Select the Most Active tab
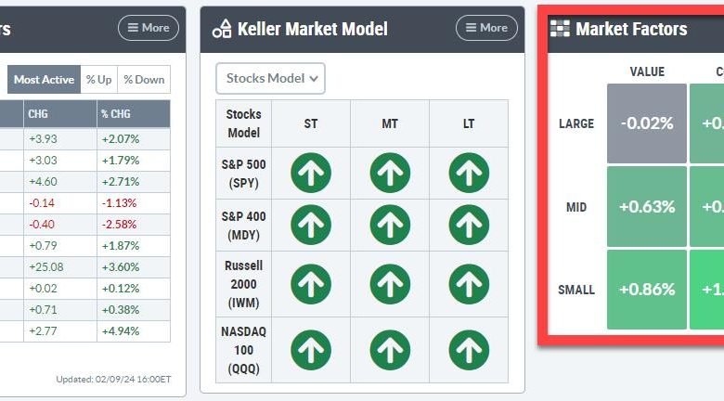This screenshot has width=724, height=401. (x=44, y=80)
